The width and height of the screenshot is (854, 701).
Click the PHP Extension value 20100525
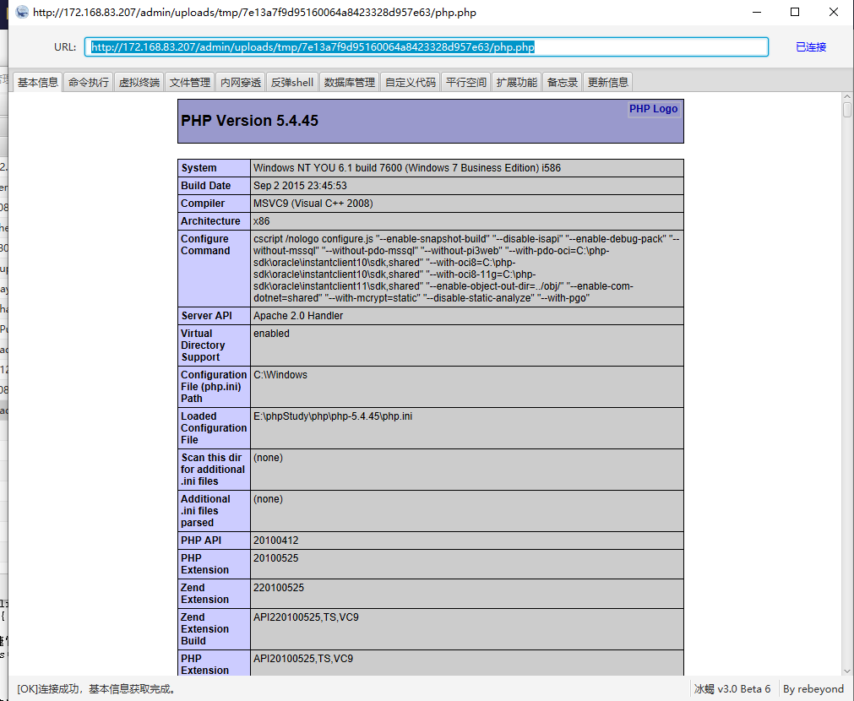point(275,558)
